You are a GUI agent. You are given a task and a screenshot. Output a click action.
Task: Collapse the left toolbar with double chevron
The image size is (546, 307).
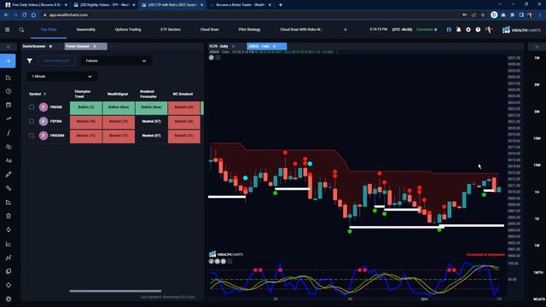click(9, 47)
